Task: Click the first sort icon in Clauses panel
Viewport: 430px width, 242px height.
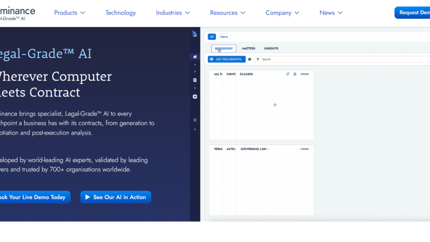Action: click(x=288, y=74)
